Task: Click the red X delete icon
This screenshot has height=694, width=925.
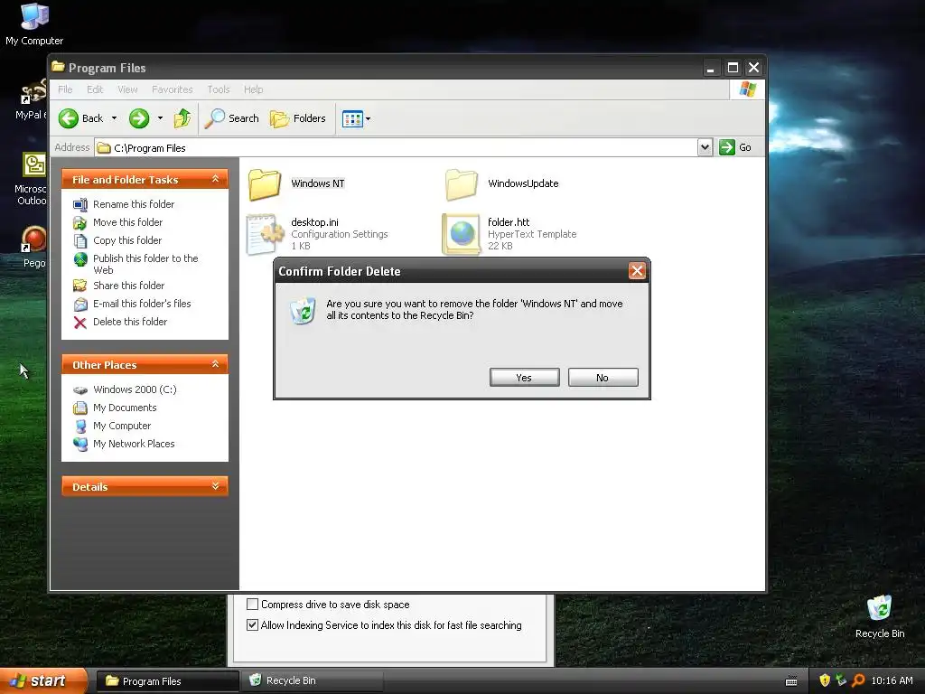Action: [80, 323]
